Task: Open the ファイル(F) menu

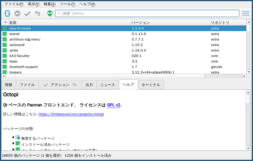Action: pos(14,4)
